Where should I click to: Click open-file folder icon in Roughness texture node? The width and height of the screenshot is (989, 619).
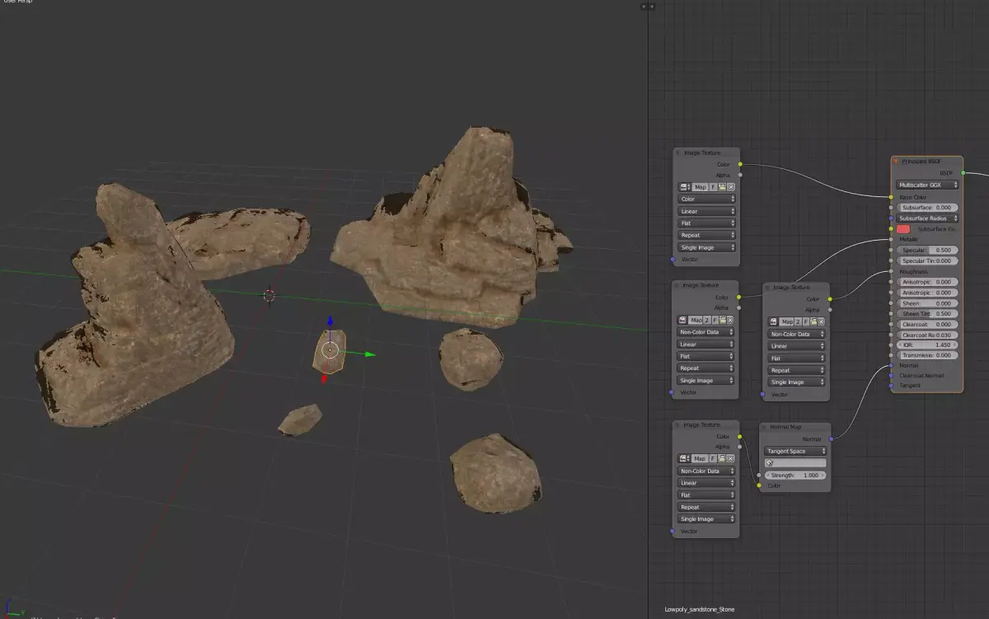813,321
